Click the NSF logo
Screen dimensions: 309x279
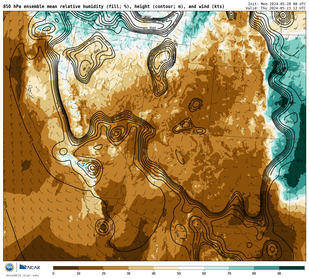coord(9,267)
